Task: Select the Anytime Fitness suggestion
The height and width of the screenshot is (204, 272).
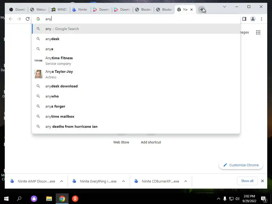Action: pyautogui.click(x=136, y=61)
